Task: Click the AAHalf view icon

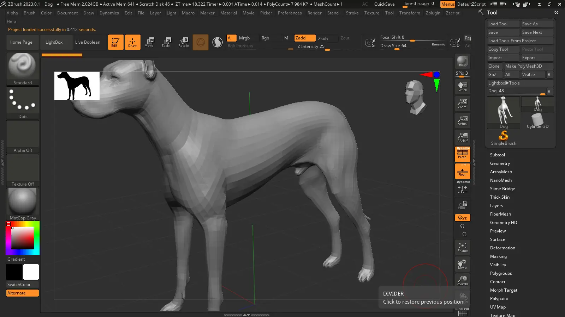Action: click(x=462, y=137)
